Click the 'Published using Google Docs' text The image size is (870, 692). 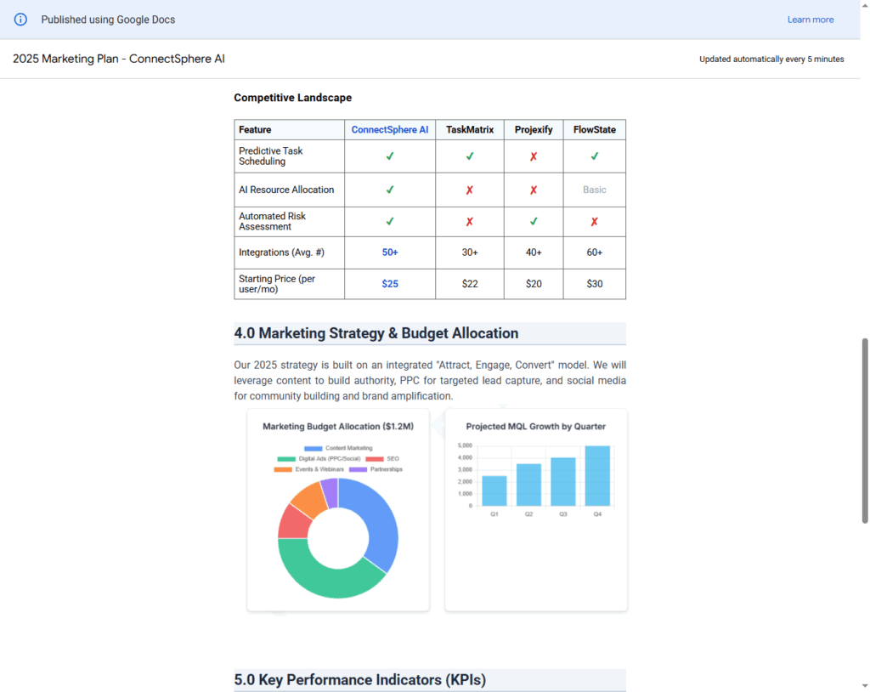(x=108, y=20)
